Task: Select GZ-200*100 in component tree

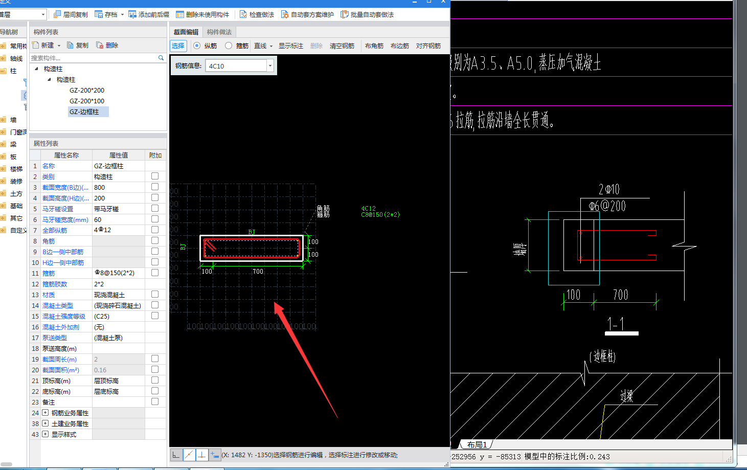Action: point(87,101)
